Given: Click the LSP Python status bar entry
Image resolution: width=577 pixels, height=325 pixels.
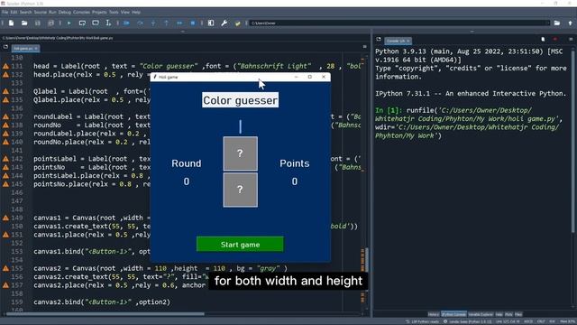Looking at the screenshot, I should coord(423,321).
